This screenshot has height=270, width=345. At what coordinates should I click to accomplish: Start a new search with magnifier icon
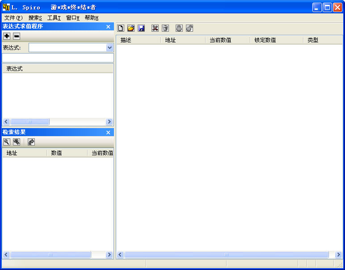(x=7, y=142)
